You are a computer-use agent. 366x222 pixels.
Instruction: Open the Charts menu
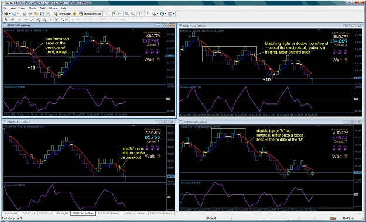click(x=32, y=8)
